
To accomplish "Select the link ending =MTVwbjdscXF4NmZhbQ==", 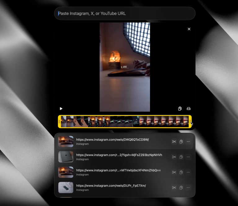I will 118,170.
